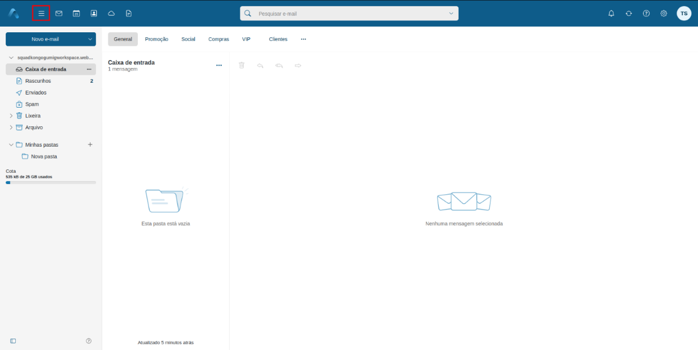This screenshot has height=350, width=698.
Task: Open the notifications bell
Action: (611, 13)
